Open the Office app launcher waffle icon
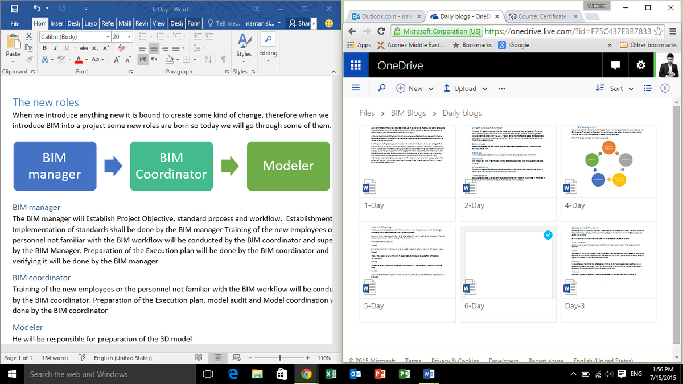This screenshot has height=384, width=683. click(356, 65)
